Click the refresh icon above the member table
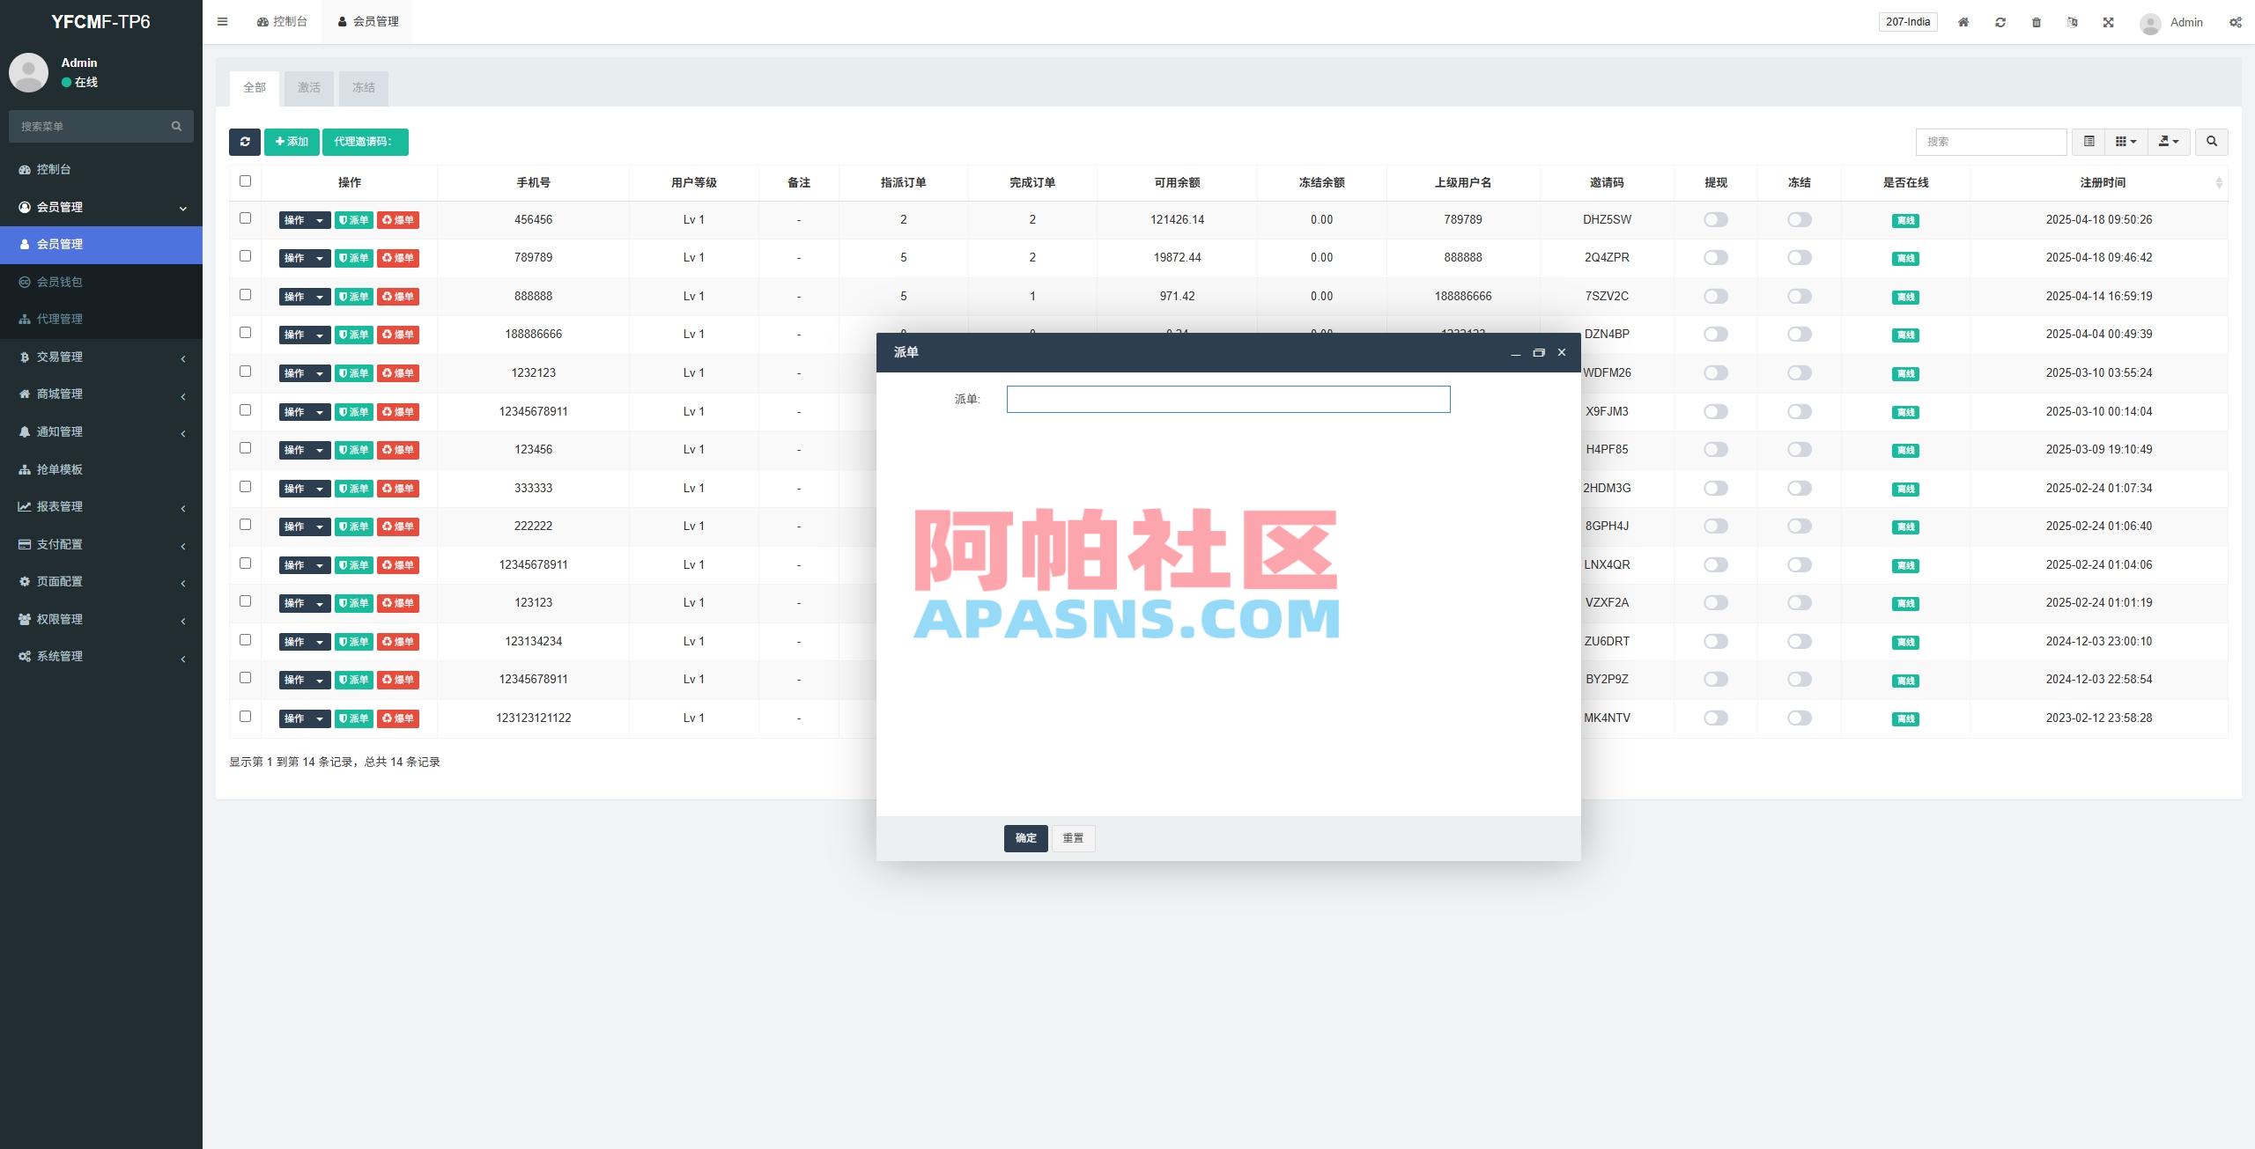The width and height of the screenshot is (2255, 1149). pos(246,142)
